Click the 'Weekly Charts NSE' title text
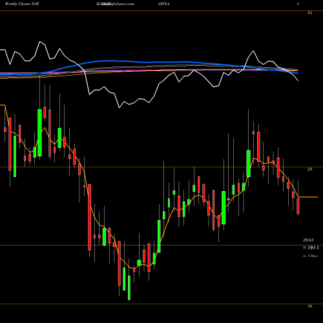This screenshot has width=323, height=323. tap(22, 4)
